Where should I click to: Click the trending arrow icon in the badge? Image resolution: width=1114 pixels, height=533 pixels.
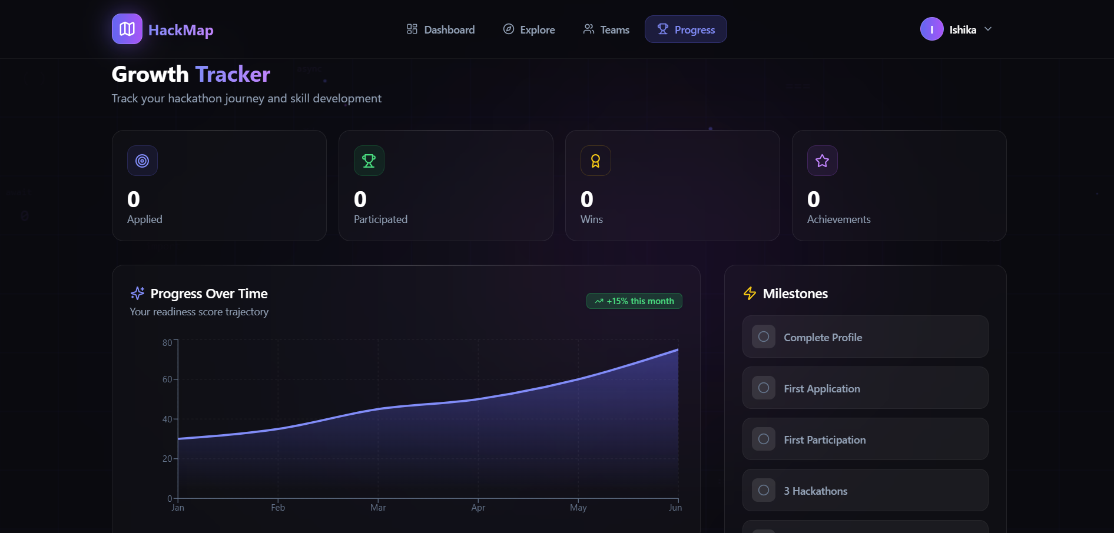(599, 301)
